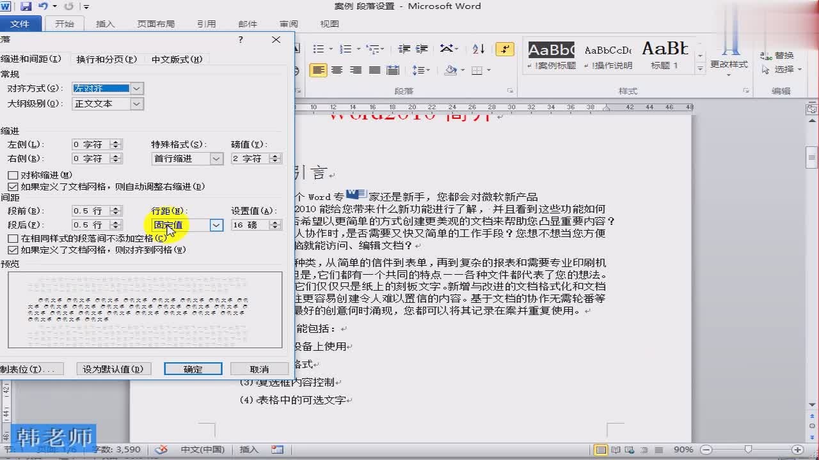The width and height of the screenshot is (819, 460).
Task: Click the 替换 Replace button in editing group
Action: [x=778, y=56]
